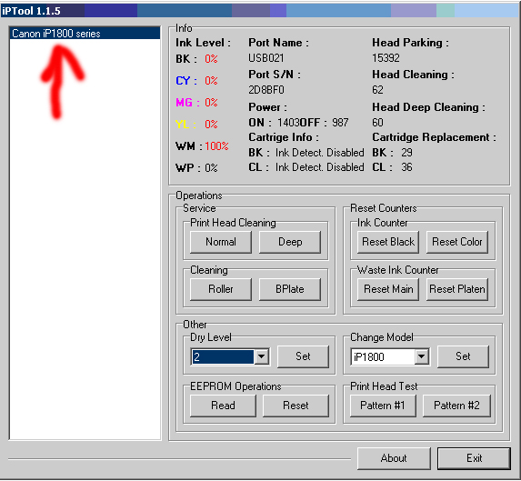Screen dimensions: 521x481
Task: Click the Head Cleaning count 62
Action: pos(377,90)
